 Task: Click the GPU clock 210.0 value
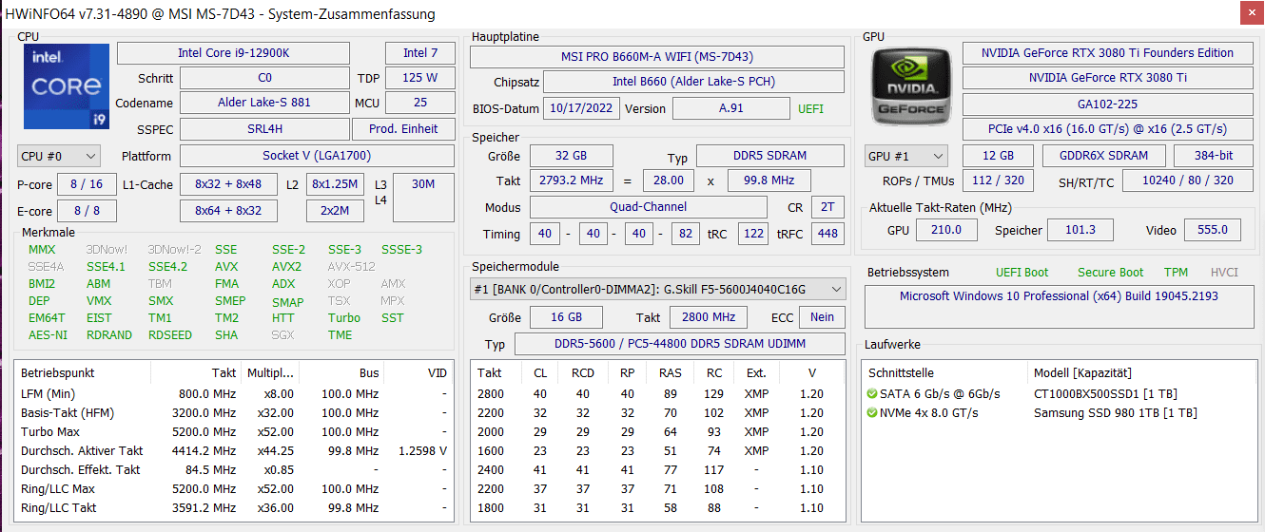[x=945, y=230]
